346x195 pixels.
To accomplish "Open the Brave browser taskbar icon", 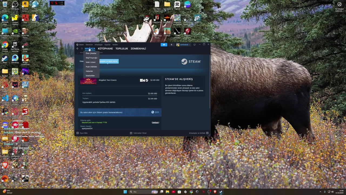I will pos(215,192).
